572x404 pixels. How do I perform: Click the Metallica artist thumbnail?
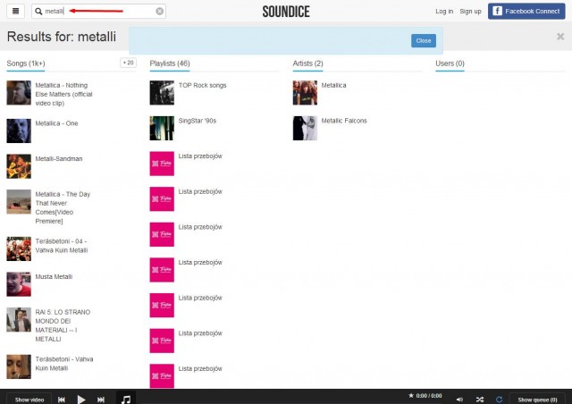[305, 93]
